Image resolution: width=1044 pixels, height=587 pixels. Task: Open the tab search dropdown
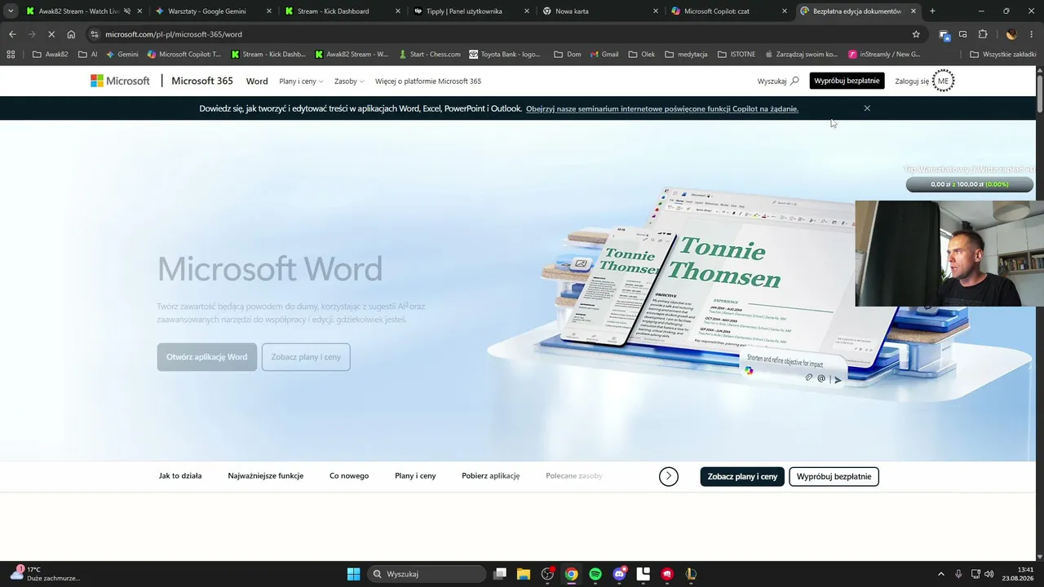point(11,11)
